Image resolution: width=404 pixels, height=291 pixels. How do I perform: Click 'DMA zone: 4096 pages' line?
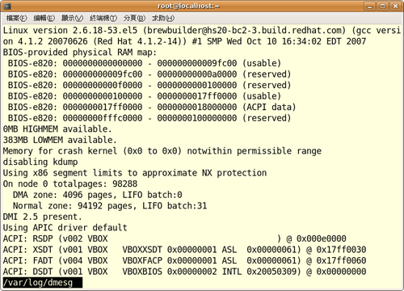pyautogui.click(x=98, y=195)
